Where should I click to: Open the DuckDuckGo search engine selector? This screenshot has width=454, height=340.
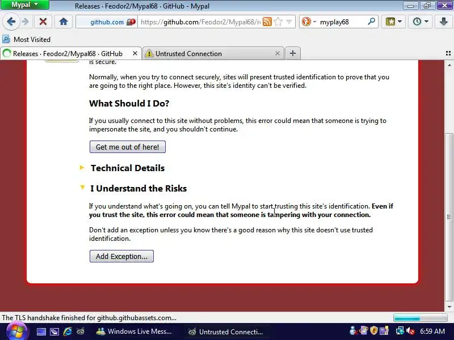[309, 22]
